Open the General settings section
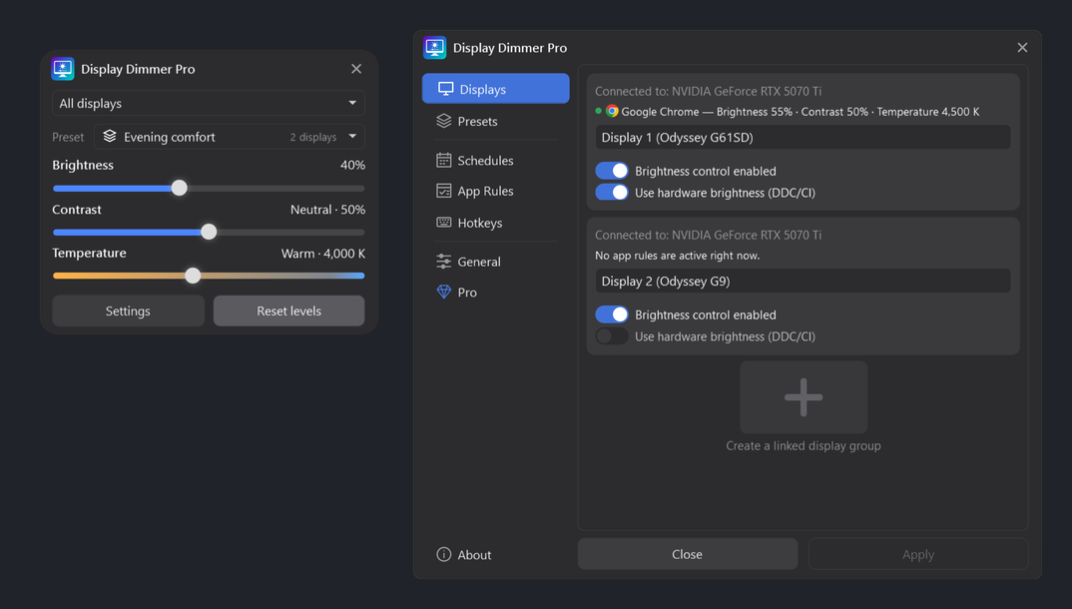1072x609 pixels. 496,262
